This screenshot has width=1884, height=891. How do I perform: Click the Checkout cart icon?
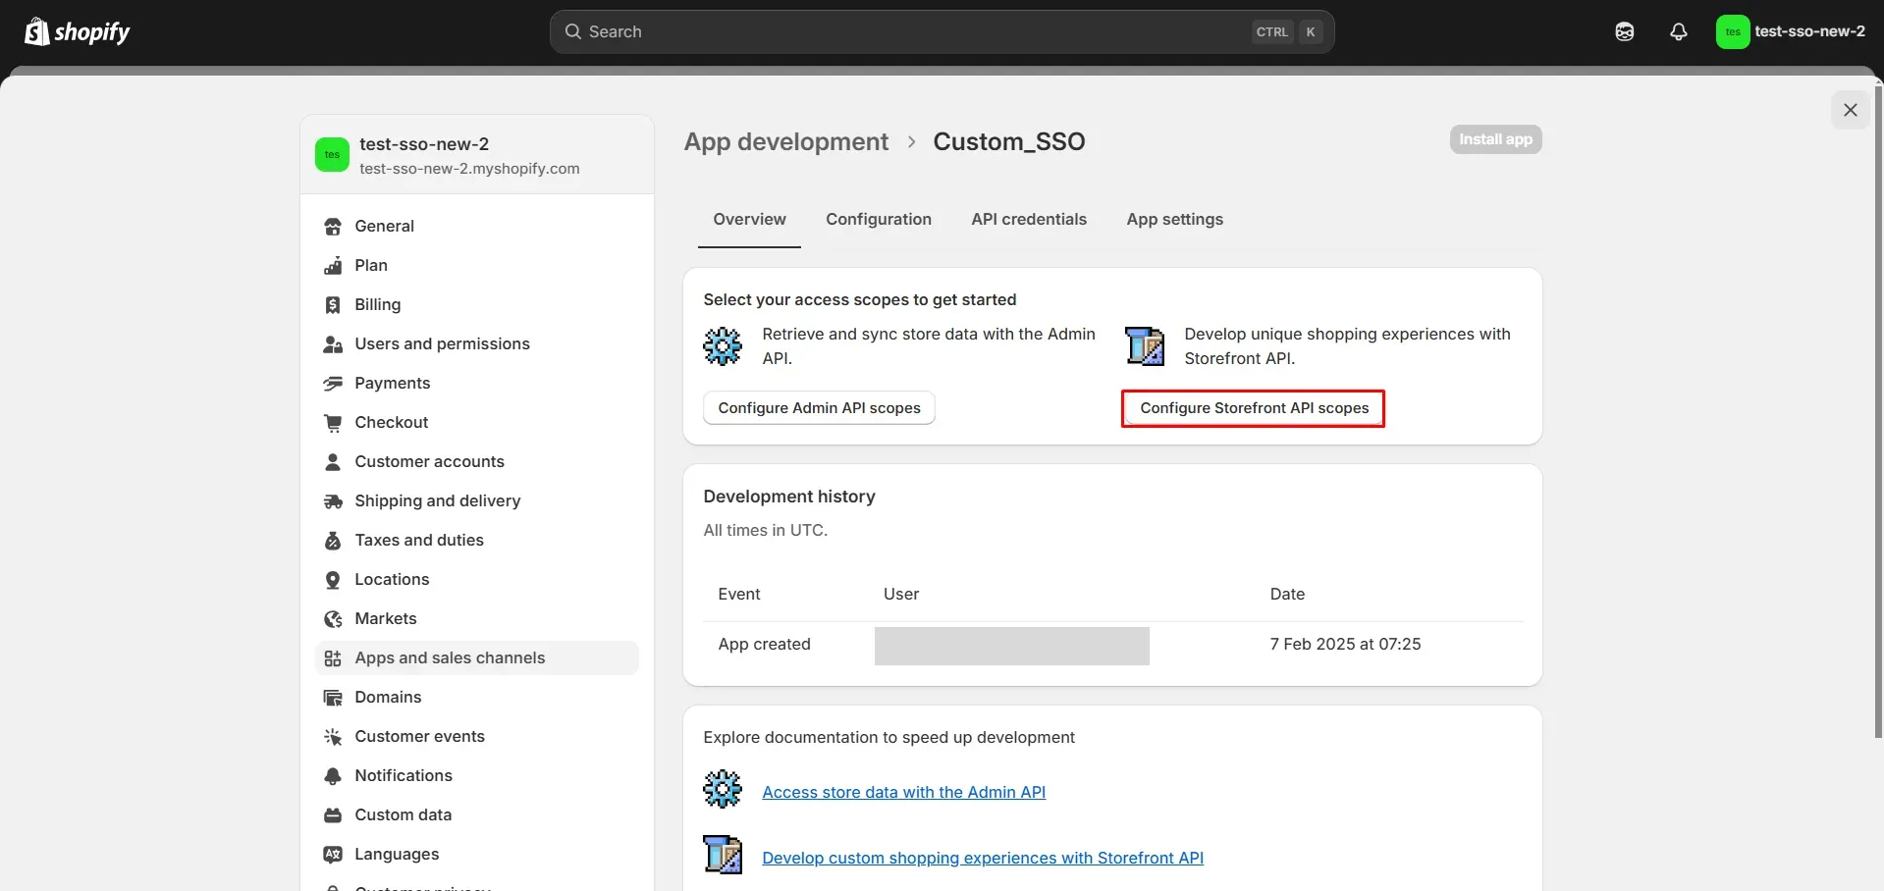(333, 423)
